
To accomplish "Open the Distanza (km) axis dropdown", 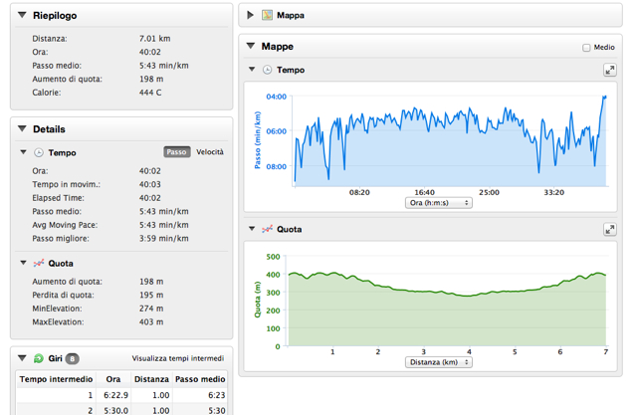I will 439,362.
